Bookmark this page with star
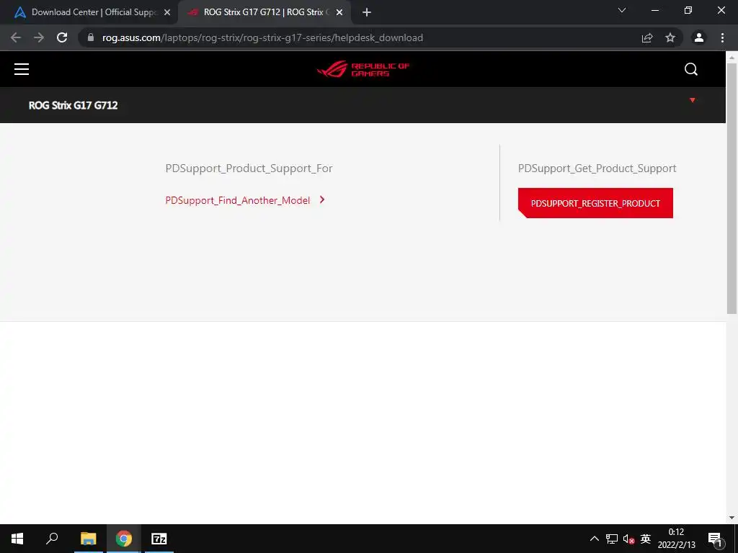This screenshot has height=553, width=738. tap(670, 37)
